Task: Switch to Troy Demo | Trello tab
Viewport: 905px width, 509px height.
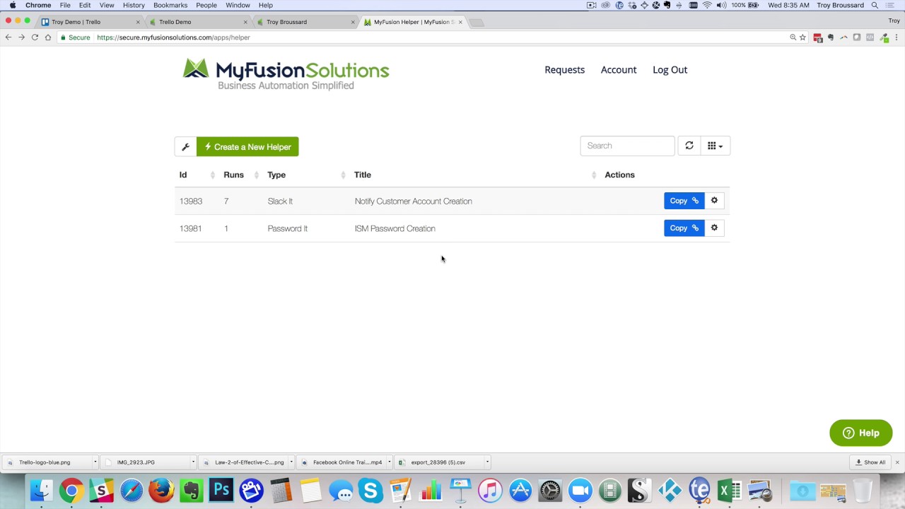Action: point(90,22)
